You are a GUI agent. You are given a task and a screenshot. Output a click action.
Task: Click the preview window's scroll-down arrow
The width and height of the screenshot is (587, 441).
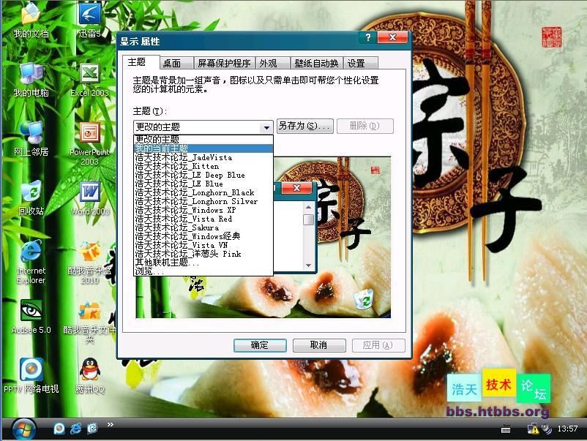tap(308, 265)
